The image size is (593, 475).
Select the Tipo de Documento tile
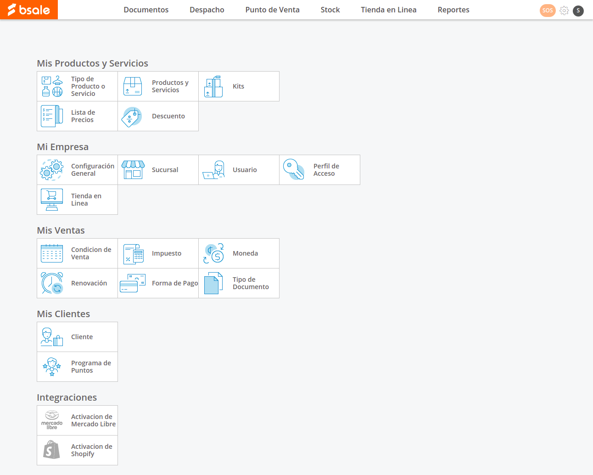tap(250, 283)
